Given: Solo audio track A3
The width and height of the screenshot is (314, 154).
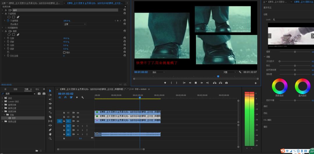Looking at the screenshot, I should [82, 134].
